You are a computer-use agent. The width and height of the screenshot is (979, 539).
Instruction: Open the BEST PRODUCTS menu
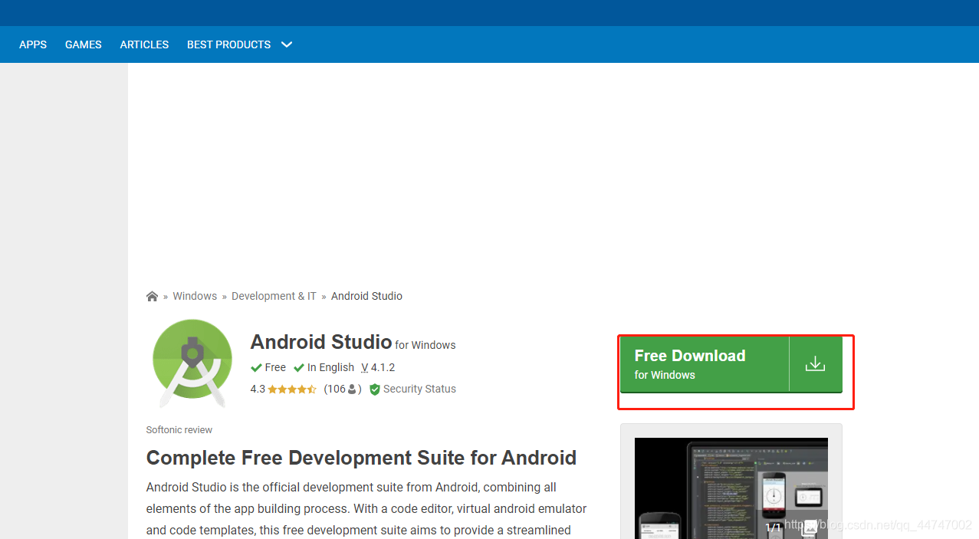(x=228, y=44)
